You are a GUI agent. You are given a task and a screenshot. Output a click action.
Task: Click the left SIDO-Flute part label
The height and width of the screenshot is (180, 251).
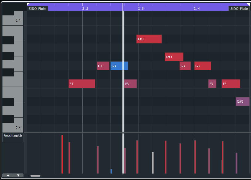(37, 9)
